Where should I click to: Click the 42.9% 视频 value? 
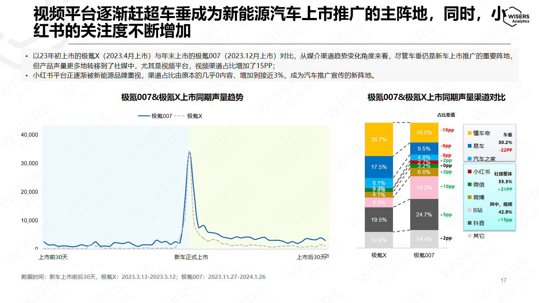click(x=505, y=212)
